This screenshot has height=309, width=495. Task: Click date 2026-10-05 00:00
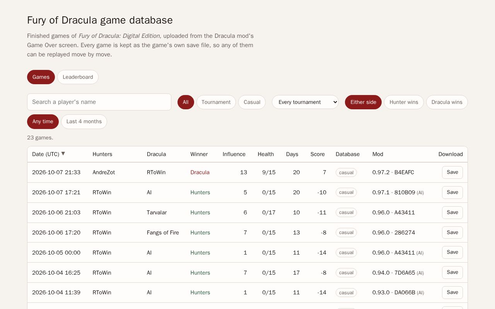point(56,253)
